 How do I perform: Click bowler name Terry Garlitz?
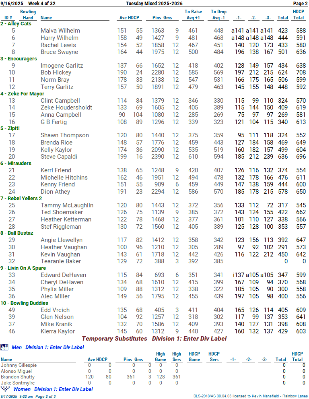point(57,87)
